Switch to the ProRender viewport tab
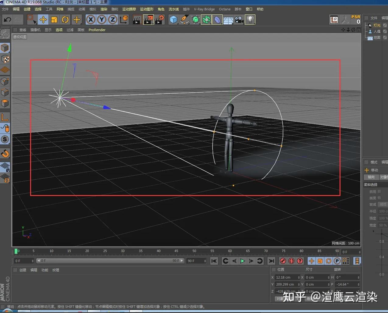This screenshot has height=313, width=388. coord(97,30)
